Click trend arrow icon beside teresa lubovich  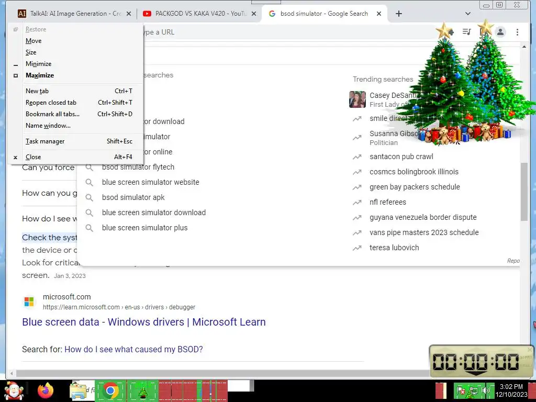pyautogui.click(x=357, y=248)
